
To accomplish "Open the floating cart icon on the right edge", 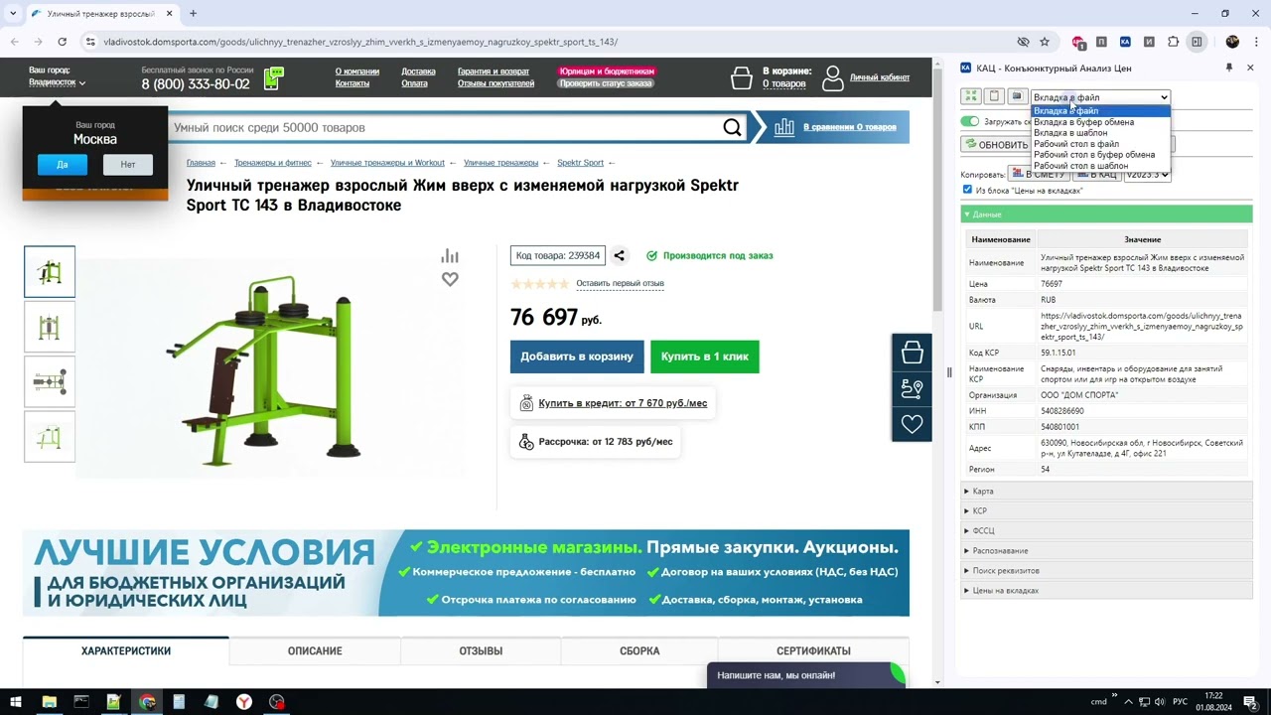I will tap(912, 353).
